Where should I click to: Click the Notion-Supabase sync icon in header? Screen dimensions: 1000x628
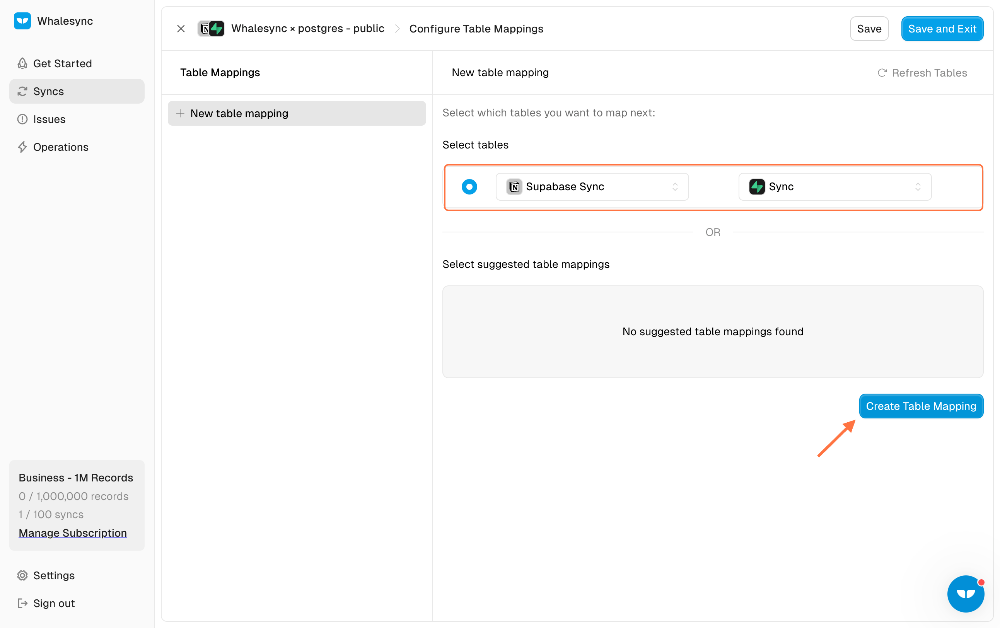pyautogui.click(x=211, y=29)
